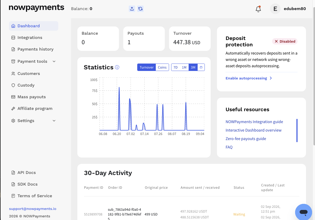Click the Balance card
This screenshot has height=220, width=315.
[98, 39]
